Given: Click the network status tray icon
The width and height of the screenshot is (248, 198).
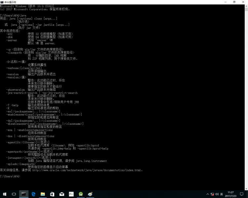Looking at the screenshot, I should 212,194.
